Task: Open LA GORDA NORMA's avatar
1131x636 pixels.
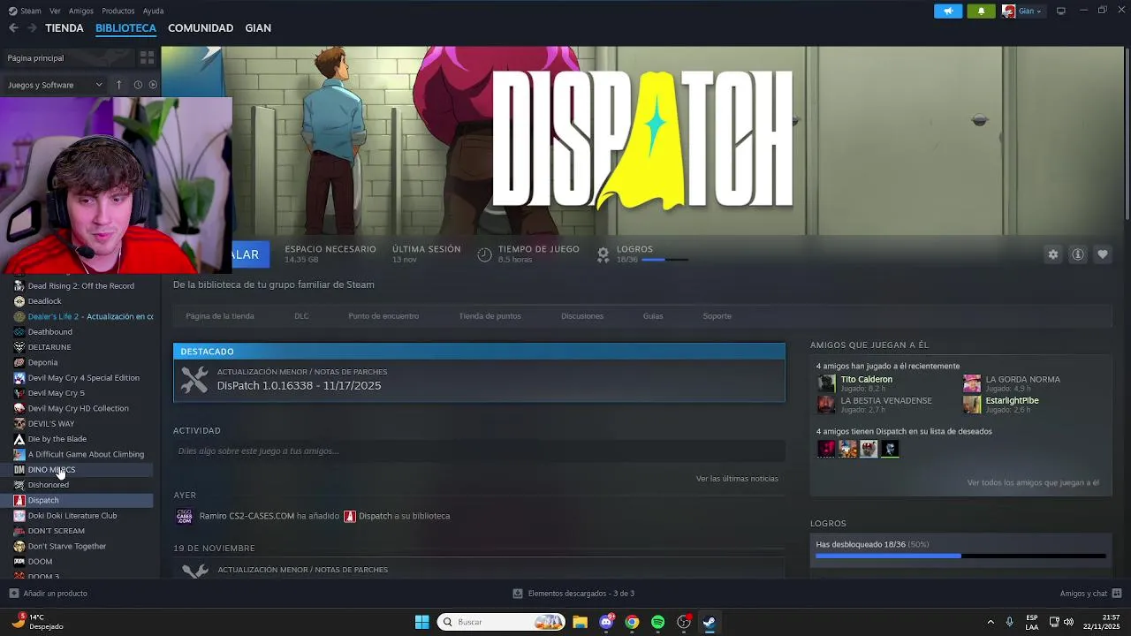Action: 972,383
